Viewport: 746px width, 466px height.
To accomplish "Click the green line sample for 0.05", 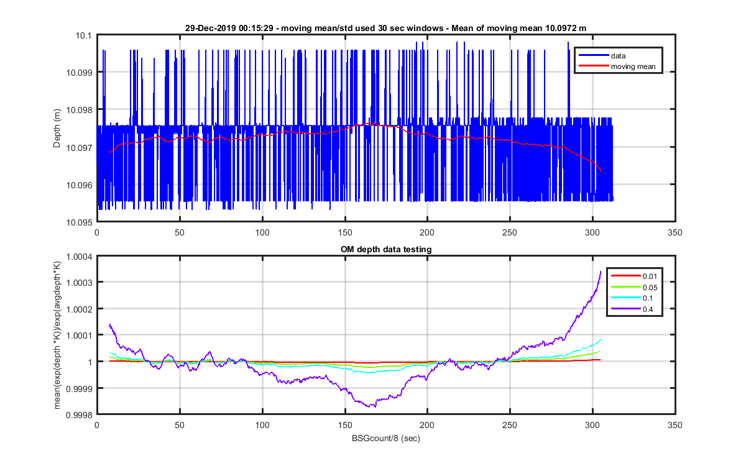I will pos(626,286).
